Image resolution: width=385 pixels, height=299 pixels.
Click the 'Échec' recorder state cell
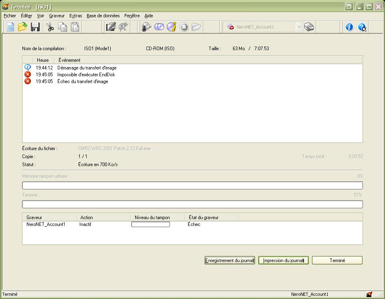click(194, 224)
